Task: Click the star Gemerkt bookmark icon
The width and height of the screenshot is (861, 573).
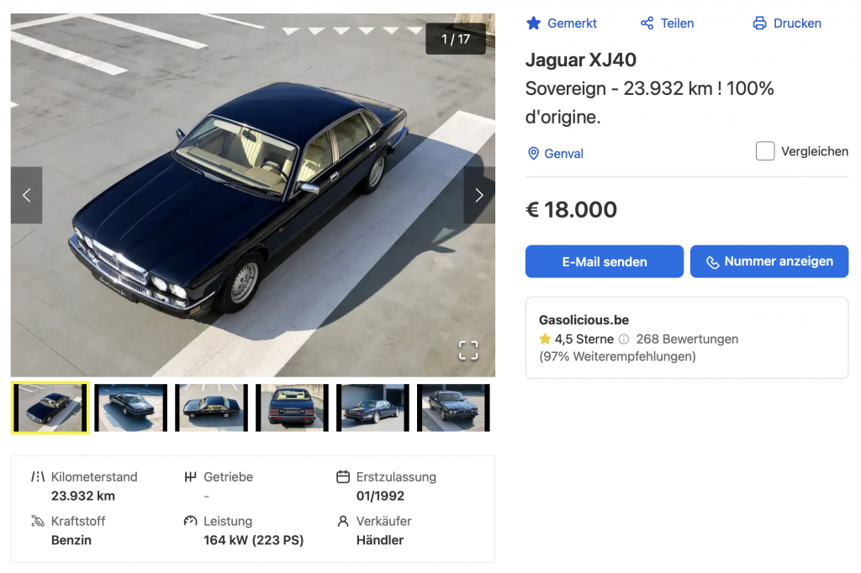Action: 533,24
